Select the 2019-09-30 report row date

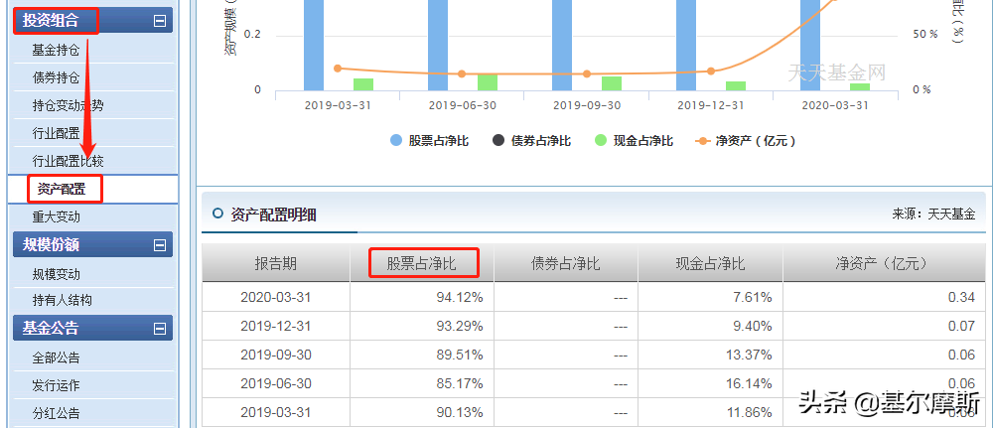pyautogui.click(x=275, y=356)
